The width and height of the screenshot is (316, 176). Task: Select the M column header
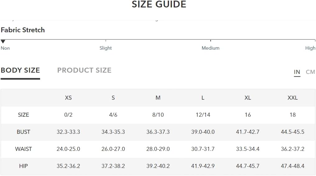[158, 98]
